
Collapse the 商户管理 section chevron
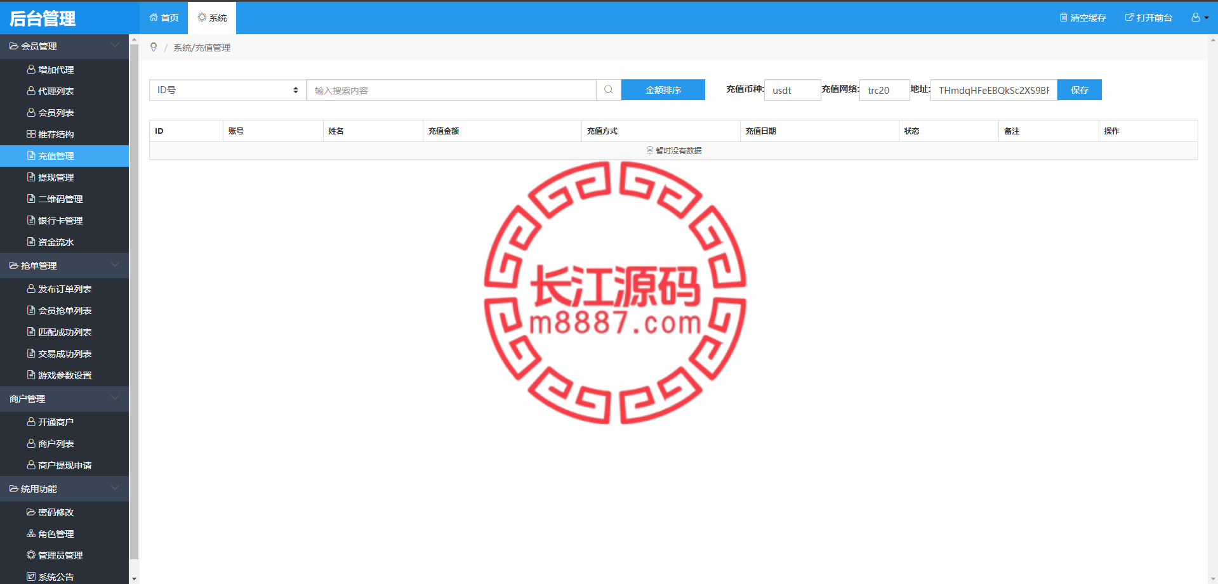pos(115,398)
